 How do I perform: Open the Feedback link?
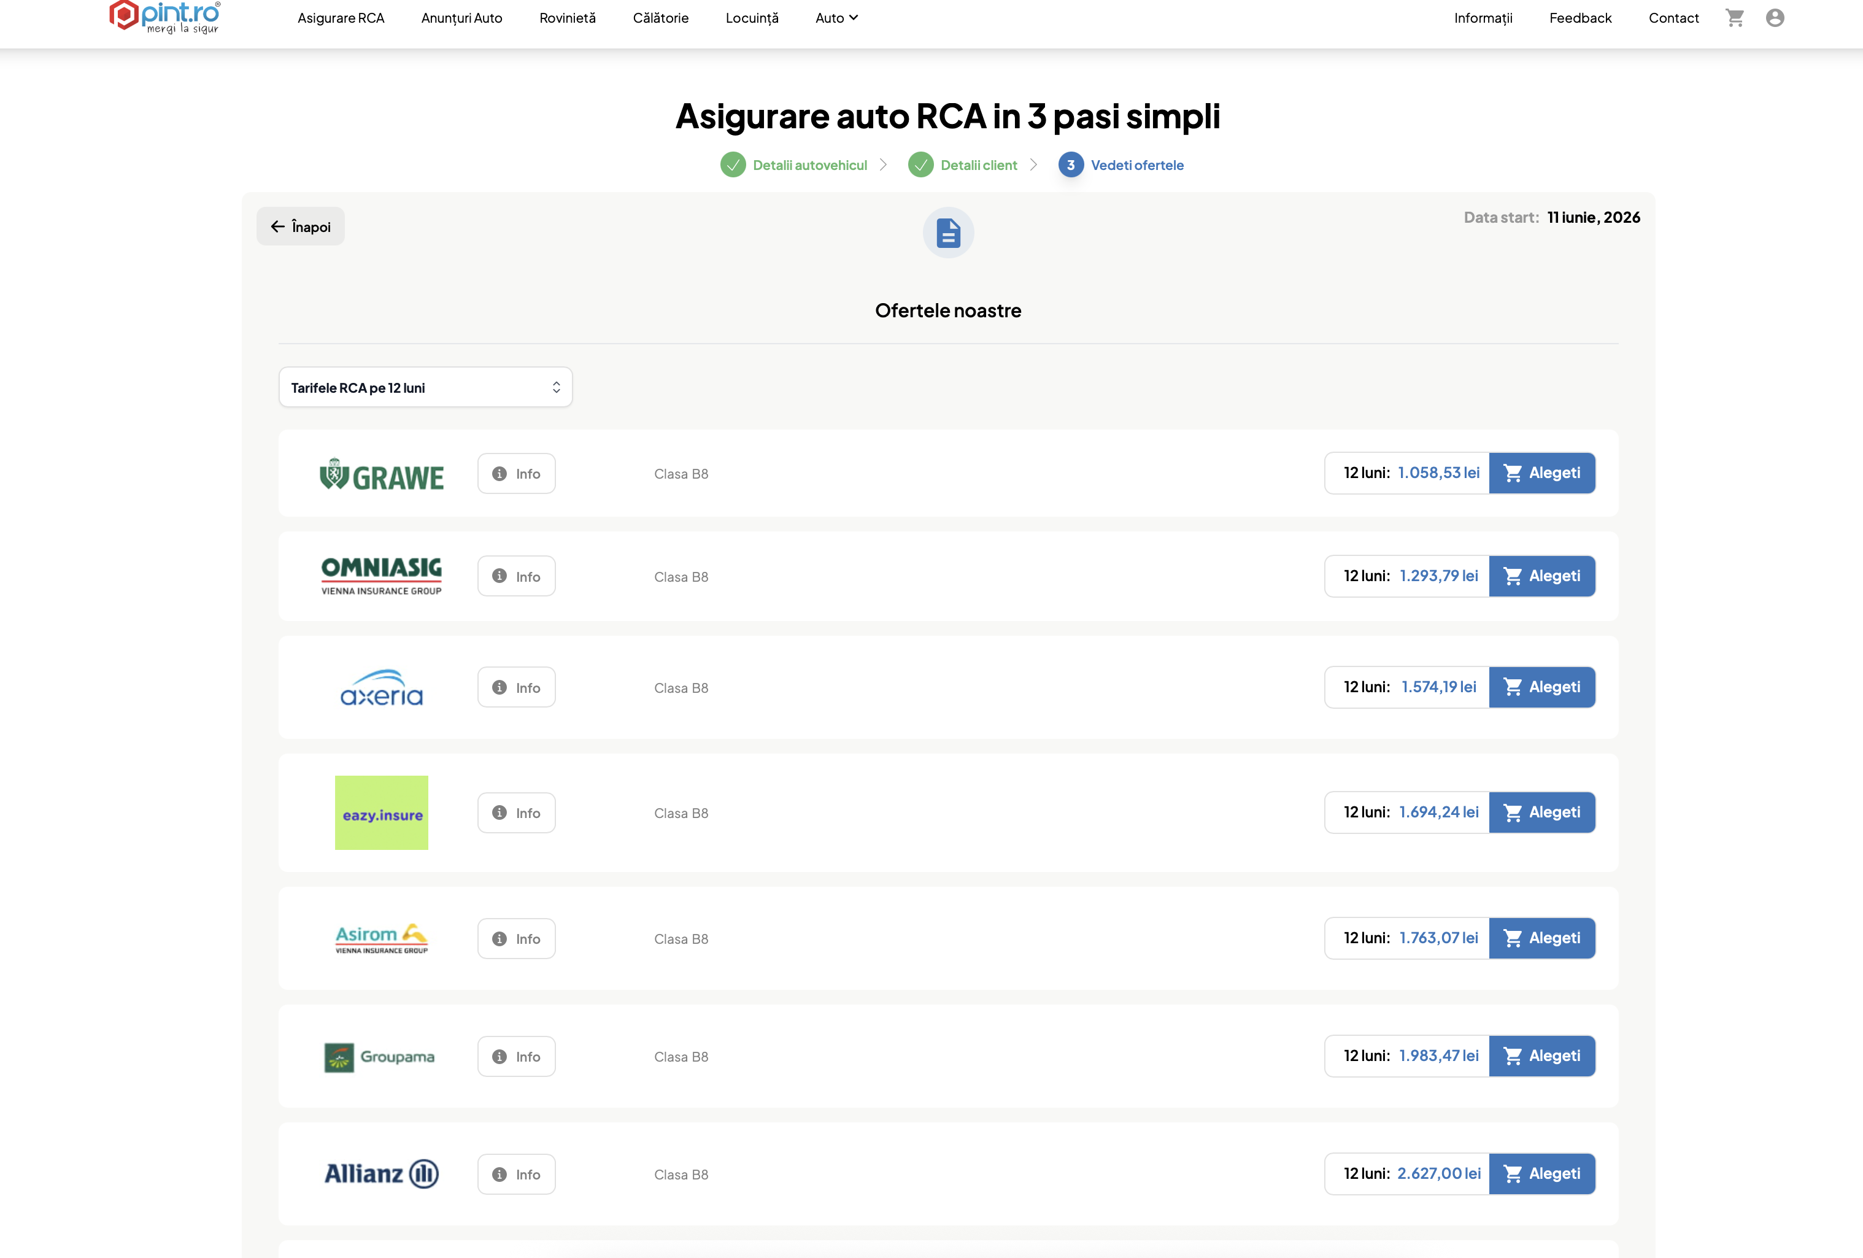[x=1580, y=18]
